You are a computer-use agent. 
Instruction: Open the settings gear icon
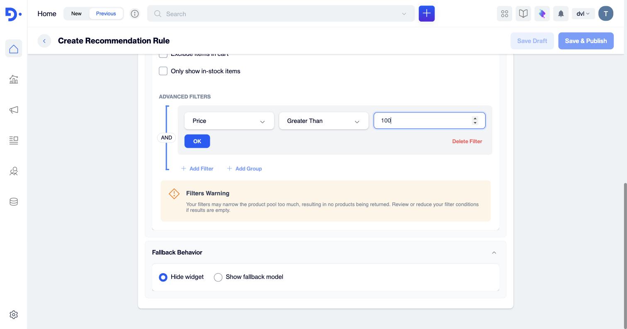[14, 315]
